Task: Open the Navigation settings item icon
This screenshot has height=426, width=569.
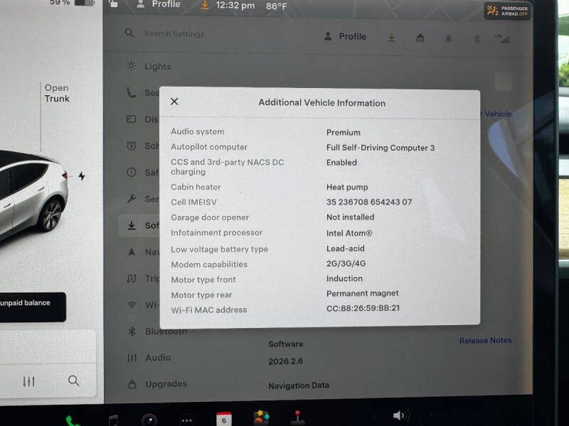Action: click(132, 252)
